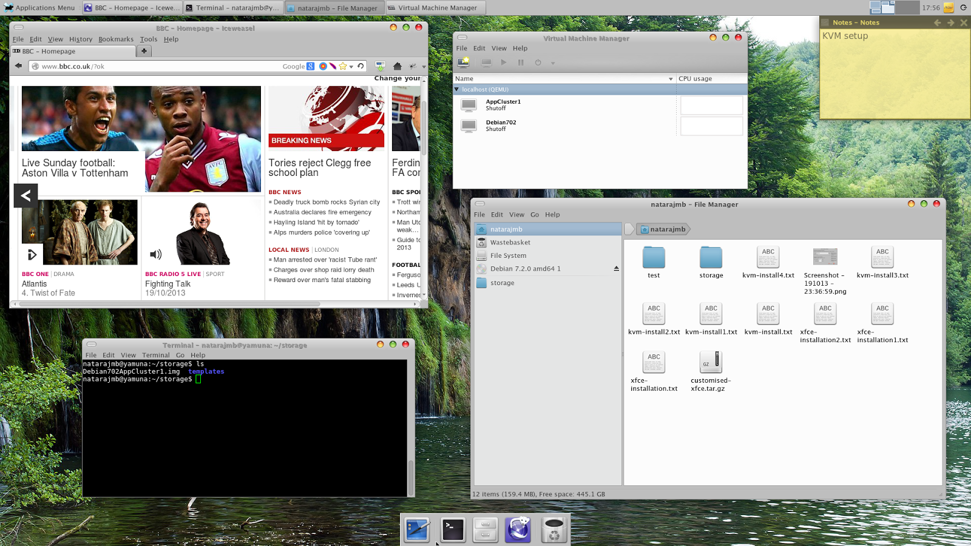Click the CPU usage column header
The height and width of the screenshot is (546, 971).
pos(711,79)
